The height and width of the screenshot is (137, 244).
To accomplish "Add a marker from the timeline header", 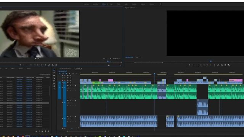I will click(69, 73).
